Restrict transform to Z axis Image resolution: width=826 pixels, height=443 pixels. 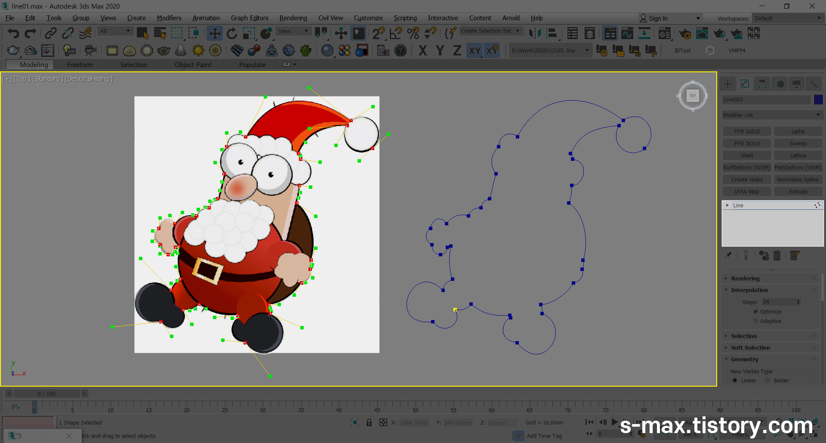(x=457, y=51)
